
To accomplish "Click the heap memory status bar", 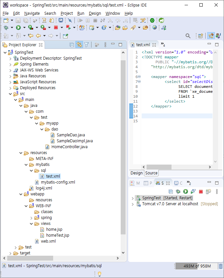I will pos(196,266).
